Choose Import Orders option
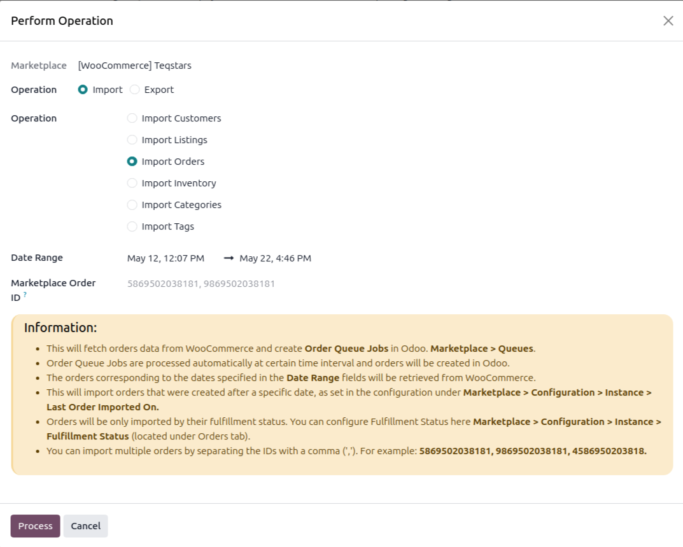The height and width of the screenshot is (547, 683). click(x=132, y=162)
